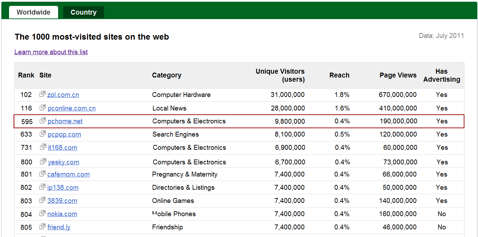Select the rank 595 cell
This screenshot has width=478, height=237.
[27, 122]
